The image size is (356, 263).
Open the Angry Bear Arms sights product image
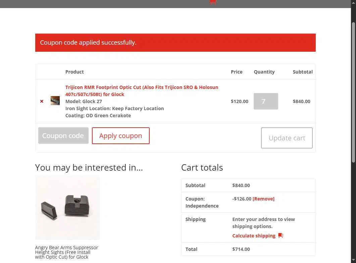tap(67, 208)
